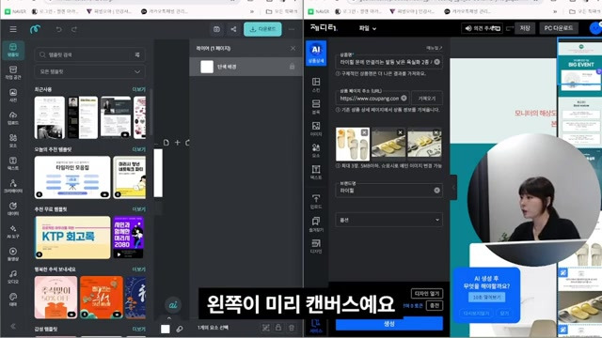Click the 다운로드 button in Miricanvas
Screen dimensions: 602x338
click(x=262, y=29)
